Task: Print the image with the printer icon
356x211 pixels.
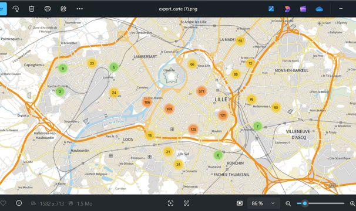Action: (48, 9)
